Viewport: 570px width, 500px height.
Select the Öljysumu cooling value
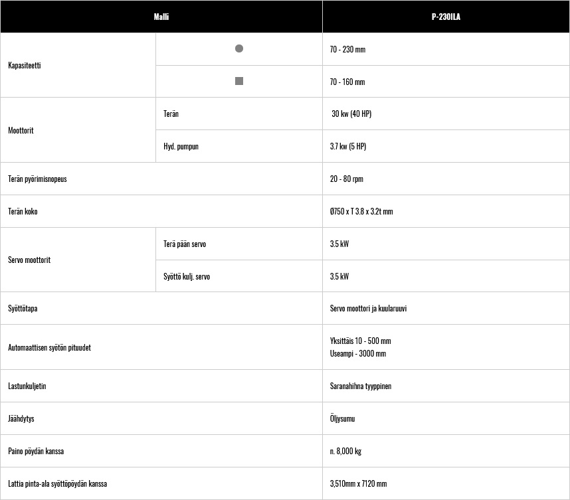pyautogui.click(x=342, y=418)
